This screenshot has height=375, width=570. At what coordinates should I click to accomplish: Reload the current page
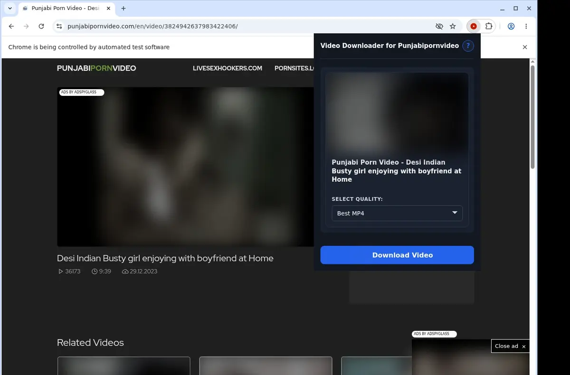point(41,27)
